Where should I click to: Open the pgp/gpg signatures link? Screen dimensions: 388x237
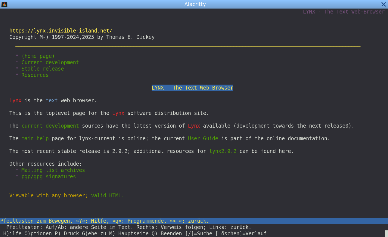click(48, 176)
